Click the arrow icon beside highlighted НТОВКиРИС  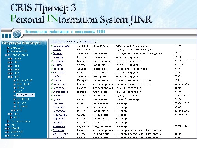(x=15, y=95)
